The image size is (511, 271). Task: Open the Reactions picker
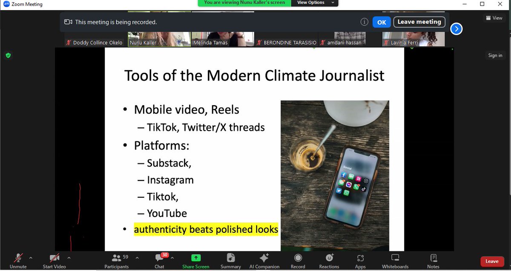pyautogui.click(x=329, y=261)
